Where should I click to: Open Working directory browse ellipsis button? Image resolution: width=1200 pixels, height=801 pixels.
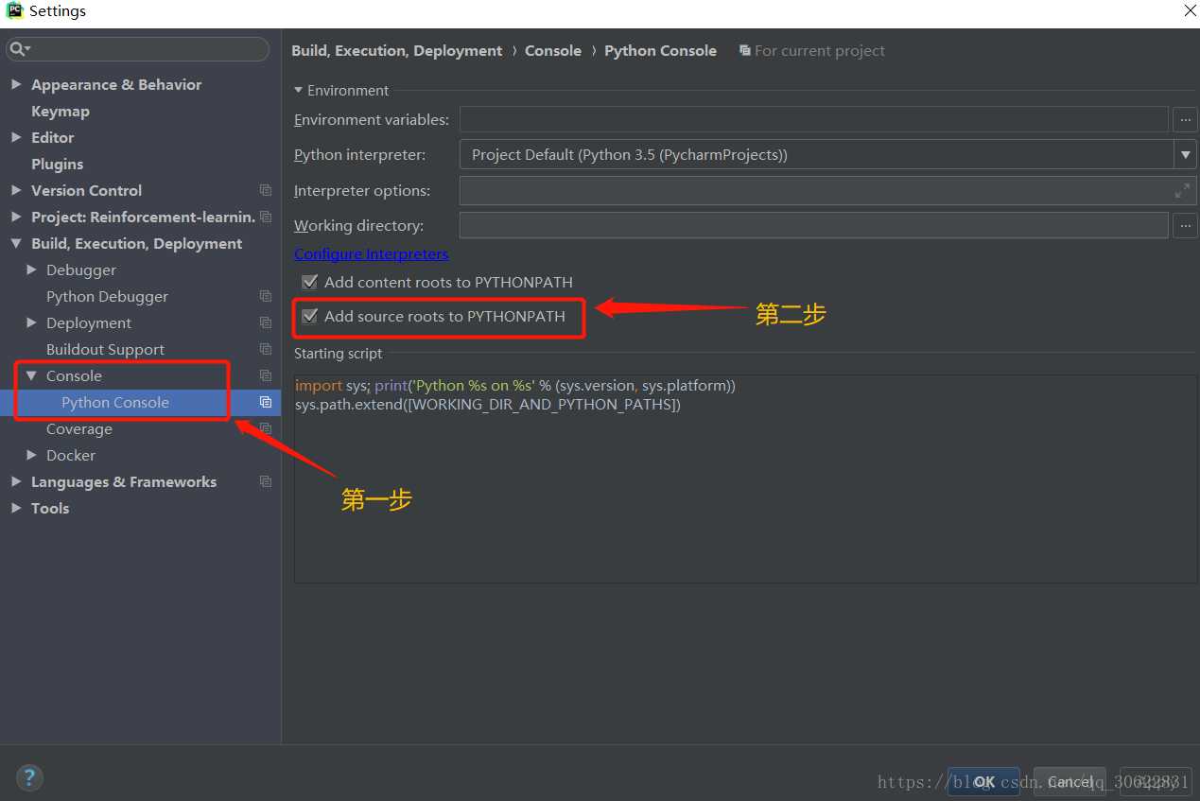click(x=1185, y=226)
